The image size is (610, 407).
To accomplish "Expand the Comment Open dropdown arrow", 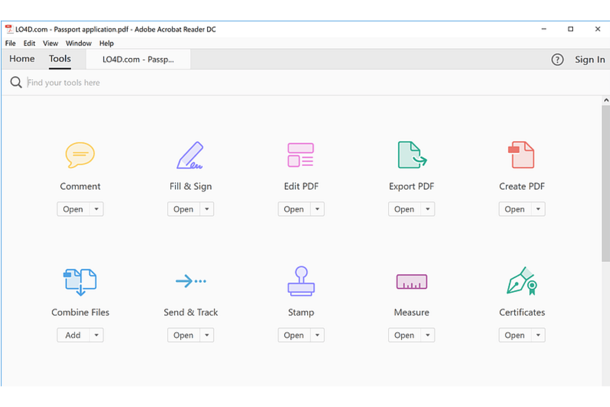I will [x=96, y=209].
